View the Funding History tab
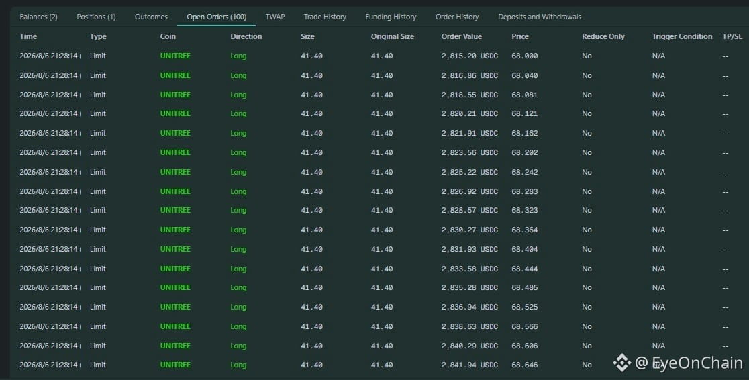The image size is (749, 380). click(x=391, y=17)
